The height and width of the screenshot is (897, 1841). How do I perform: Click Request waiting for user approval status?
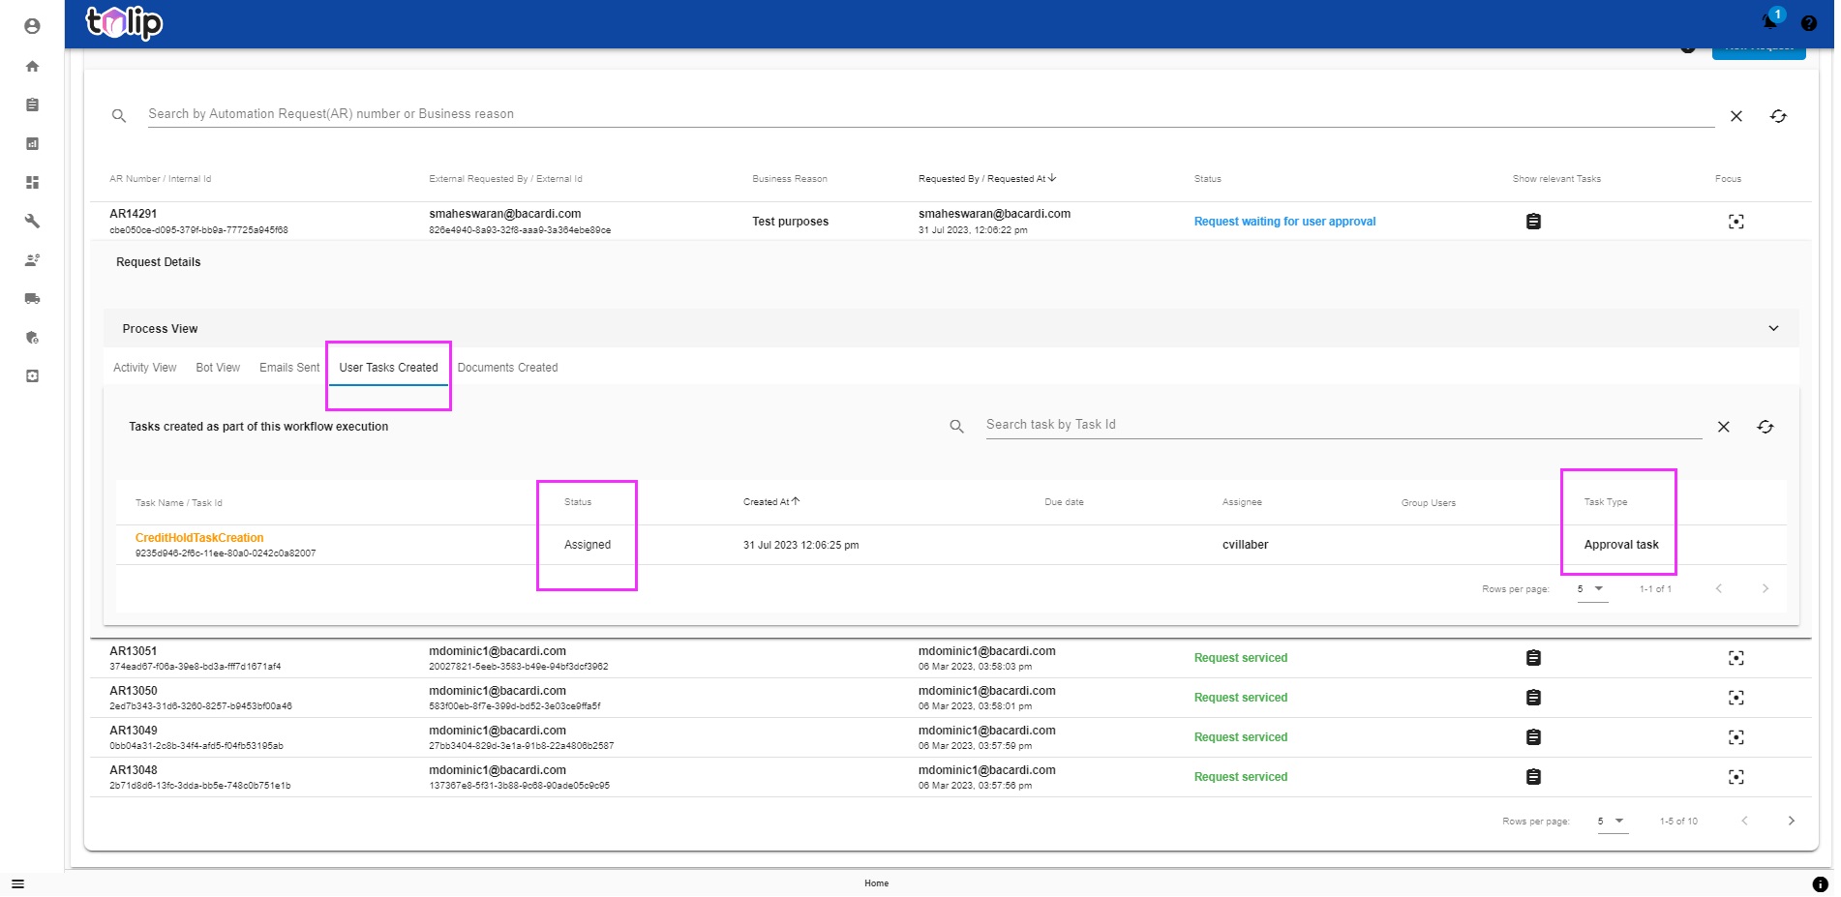[1284, 222]
